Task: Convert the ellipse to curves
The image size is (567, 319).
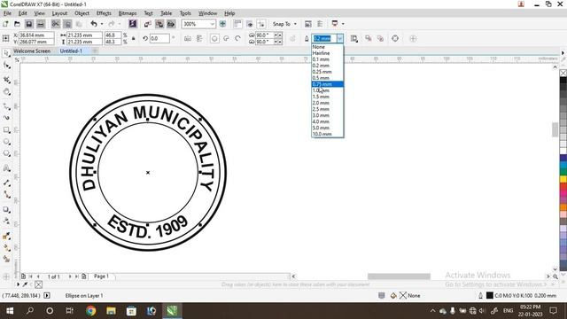Action: [x=395, y=38]
